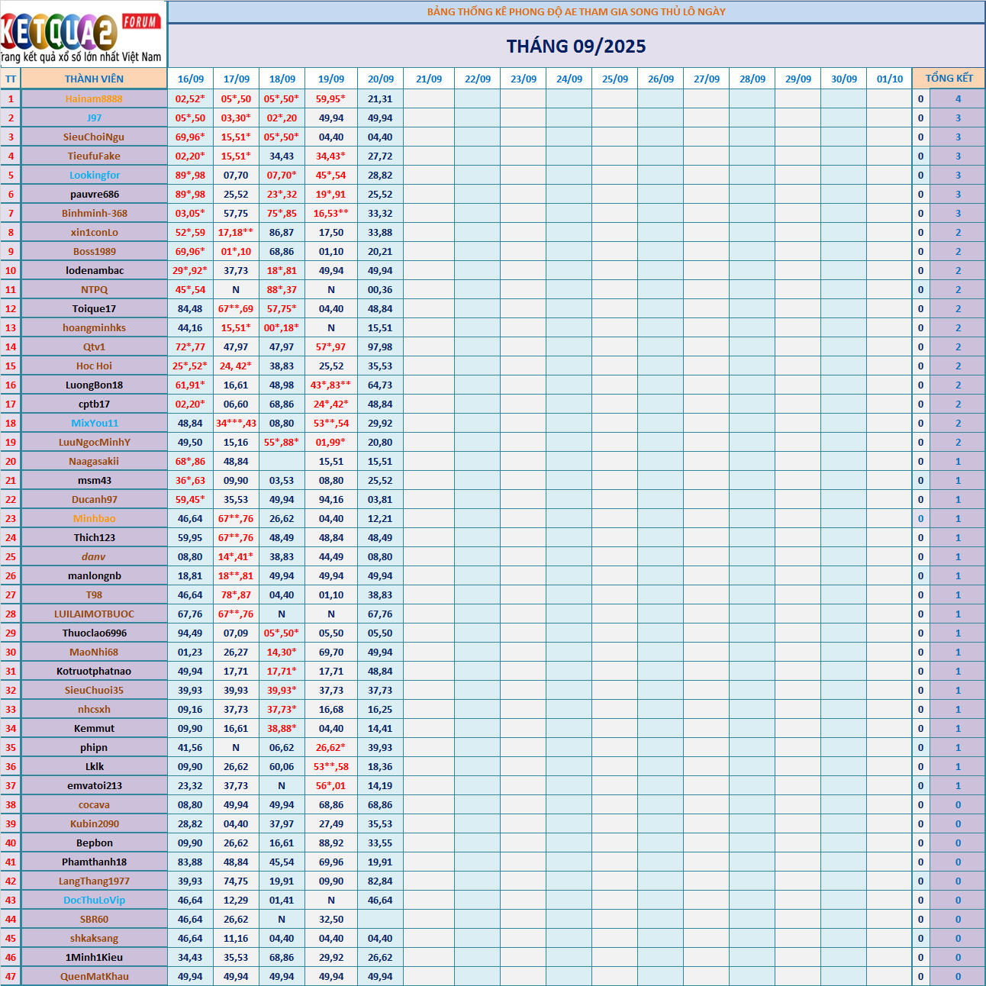986x986 pixels.
Task: Click member name J97
Action: 94,118
